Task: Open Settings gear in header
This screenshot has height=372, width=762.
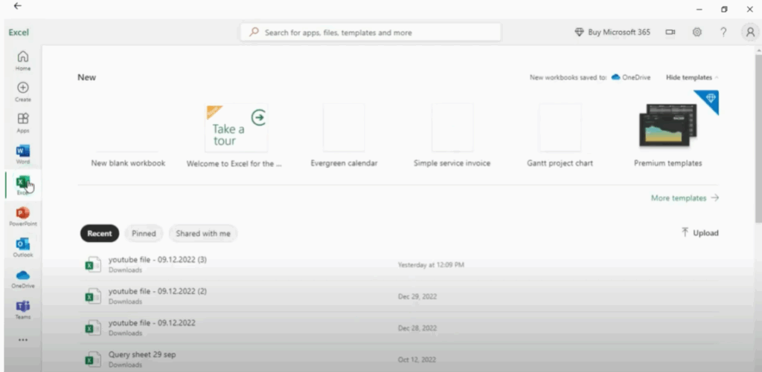Action: click(x=697, y=32)
